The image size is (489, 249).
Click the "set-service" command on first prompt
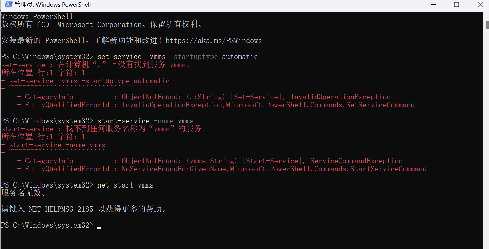[119, 57]
